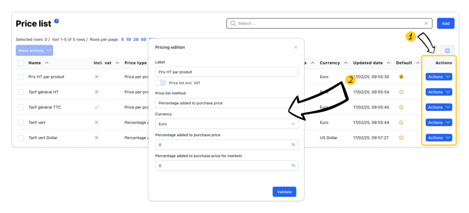Toggle Price list incl. VAT switch
The width and height of the screenshot is (469, 213).
tap(160, 83)
